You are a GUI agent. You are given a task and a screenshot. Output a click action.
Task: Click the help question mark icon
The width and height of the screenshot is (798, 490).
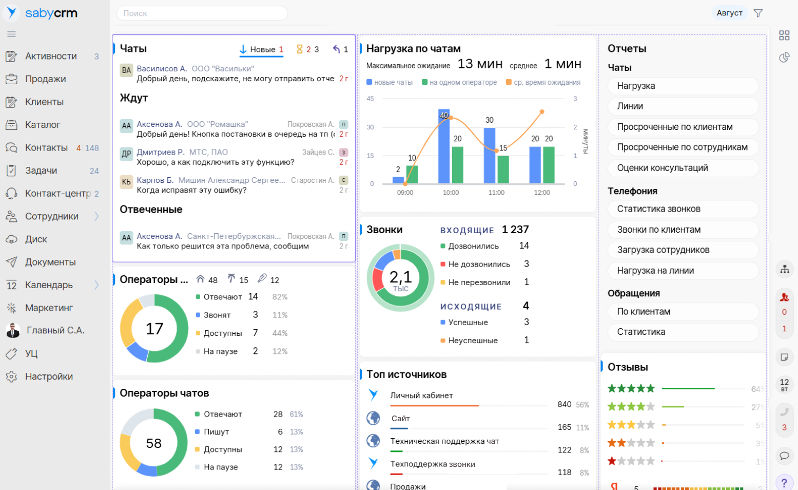coord(784,483)
